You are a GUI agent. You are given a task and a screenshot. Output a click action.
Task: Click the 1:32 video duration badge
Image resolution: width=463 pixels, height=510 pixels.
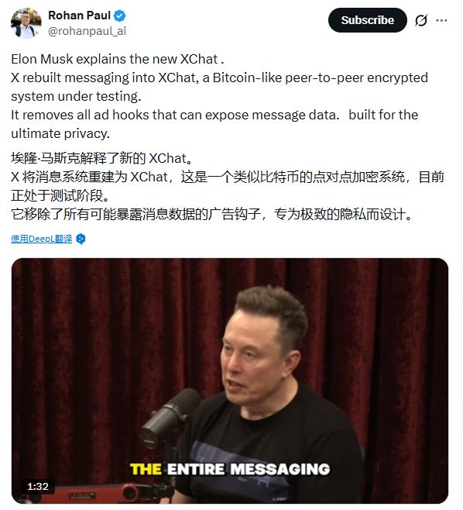pos(38,486)
